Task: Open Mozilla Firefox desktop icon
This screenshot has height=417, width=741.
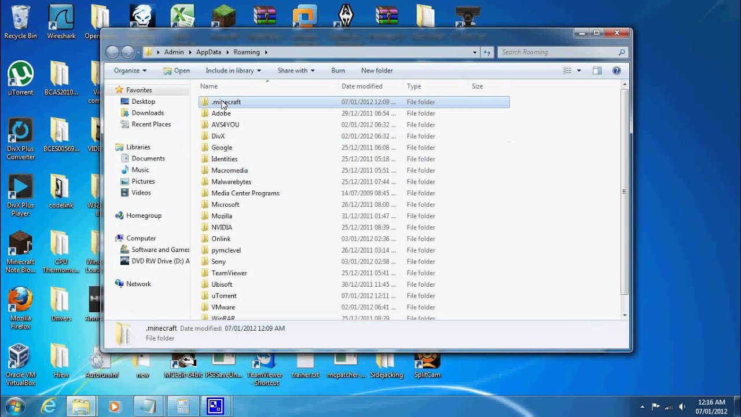Action: coord(20,308)
